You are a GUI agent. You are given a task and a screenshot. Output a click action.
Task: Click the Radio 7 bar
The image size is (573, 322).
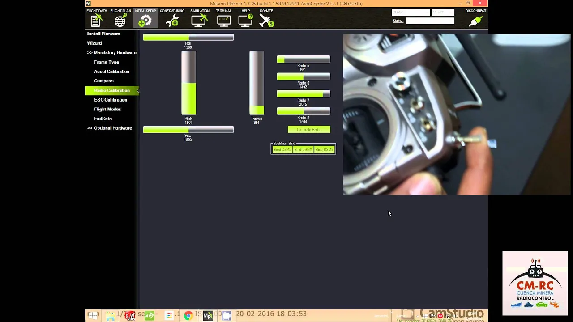point(304,94)
